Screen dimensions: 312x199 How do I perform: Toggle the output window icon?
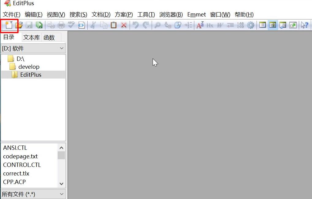(x=283, y=25)
